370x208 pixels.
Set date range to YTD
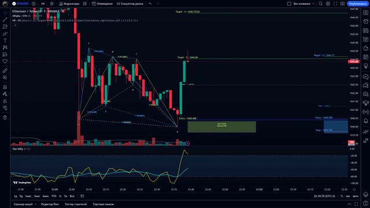coord(54,196)
